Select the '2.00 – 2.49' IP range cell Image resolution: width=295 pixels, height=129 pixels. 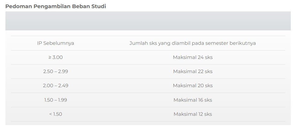[x=56, y=86]
